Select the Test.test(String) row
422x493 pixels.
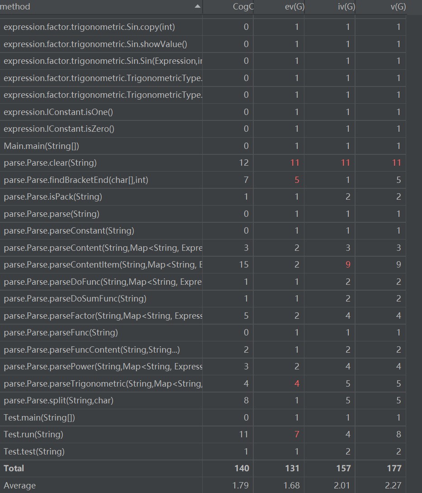tap(203, 451)
